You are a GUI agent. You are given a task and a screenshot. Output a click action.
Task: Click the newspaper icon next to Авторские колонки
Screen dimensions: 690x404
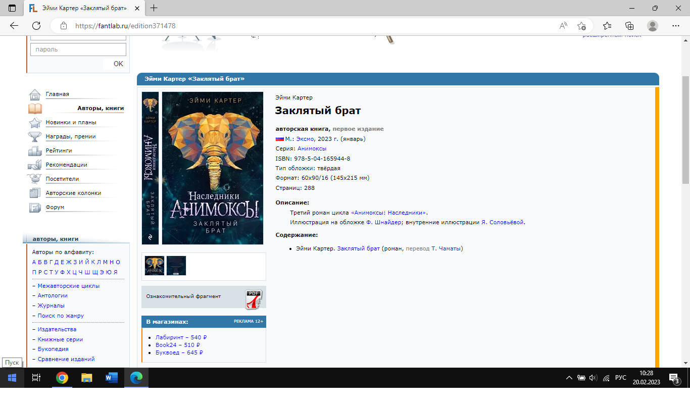coord(35,193)
